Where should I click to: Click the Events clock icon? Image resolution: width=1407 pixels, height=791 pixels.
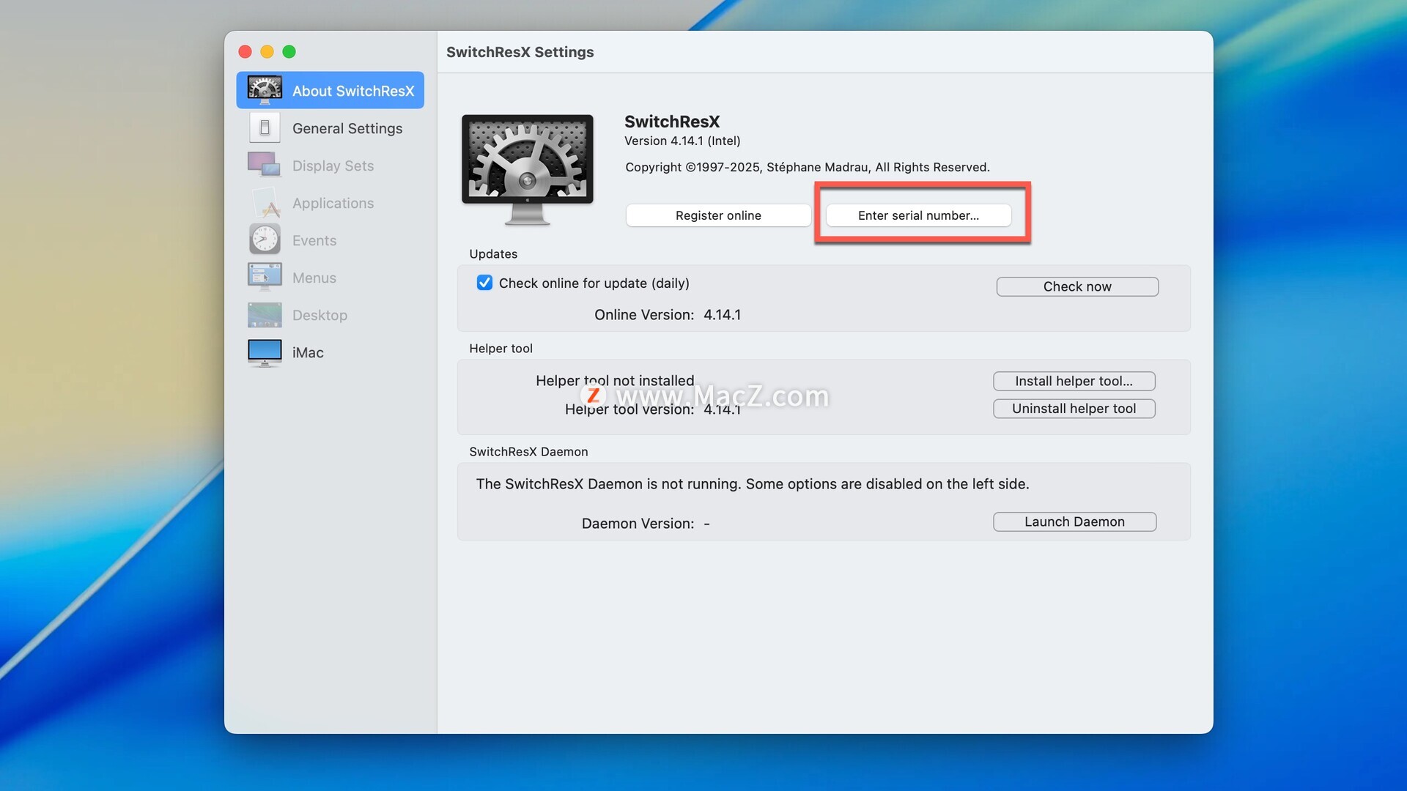coord(265,240)
